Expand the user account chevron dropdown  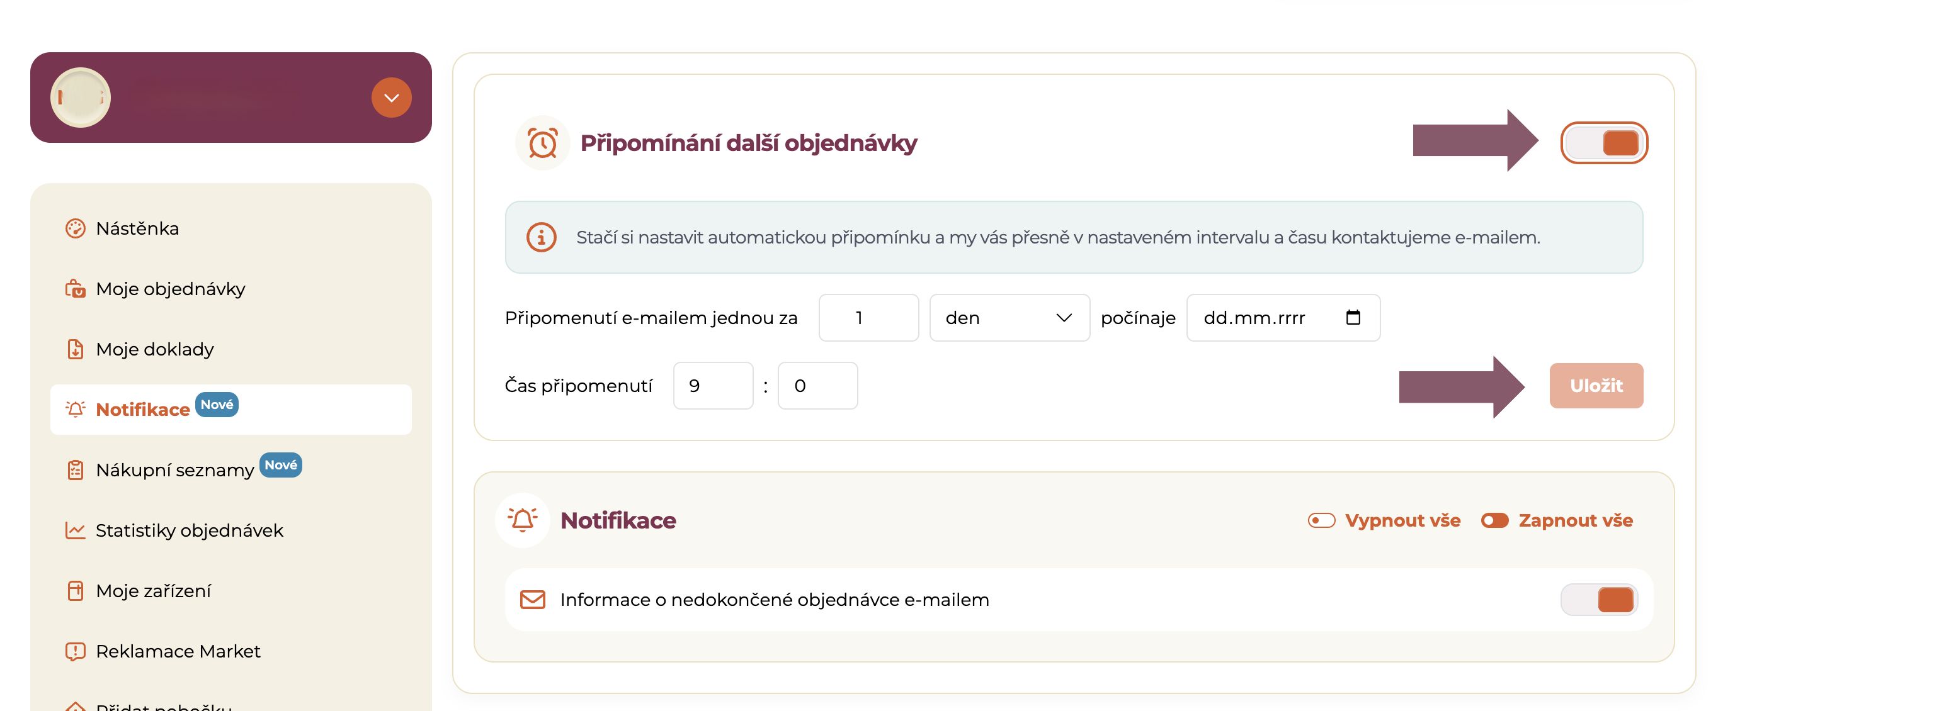point(392,98)
